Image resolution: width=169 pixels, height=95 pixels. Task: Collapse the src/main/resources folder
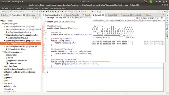(3, 52)
